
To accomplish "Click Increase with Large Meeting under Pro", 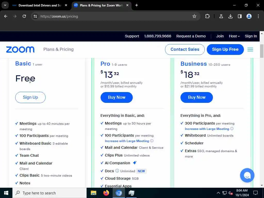I will click(127, 141).
